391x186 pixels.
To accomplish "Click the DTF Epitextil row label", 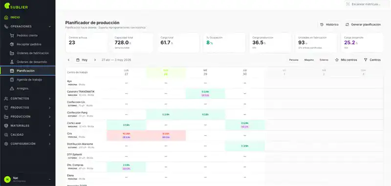I will 75,154.
